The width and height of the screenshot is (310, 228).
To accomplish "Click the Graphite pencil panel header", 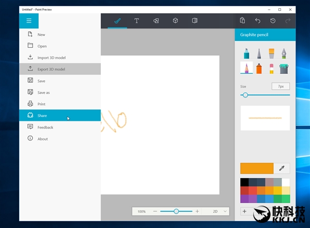I will [x=265, y=35].
